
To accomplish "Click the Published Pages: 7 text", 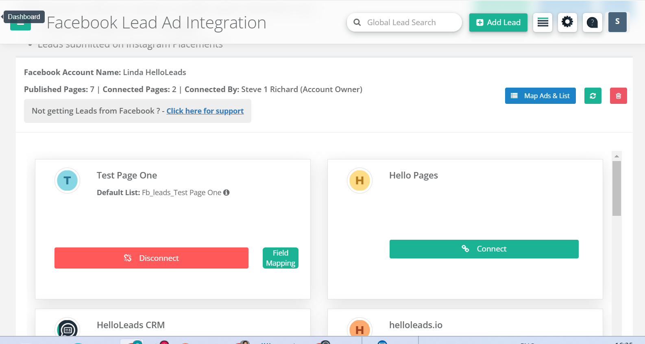I will pyautogui.click(x=59, y=89).
